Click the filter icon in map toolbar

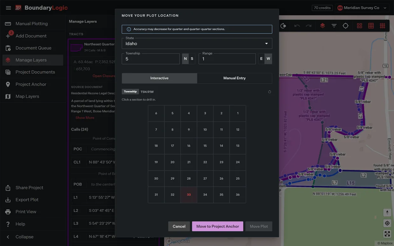(x=334, y=26)
